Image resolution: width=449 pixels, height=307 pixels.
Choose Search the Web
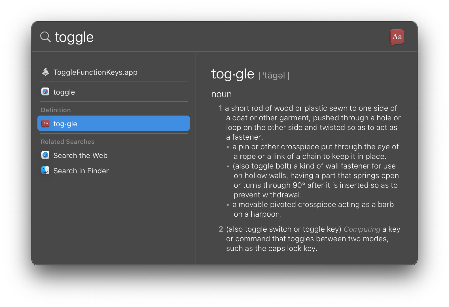pos(81,155)
